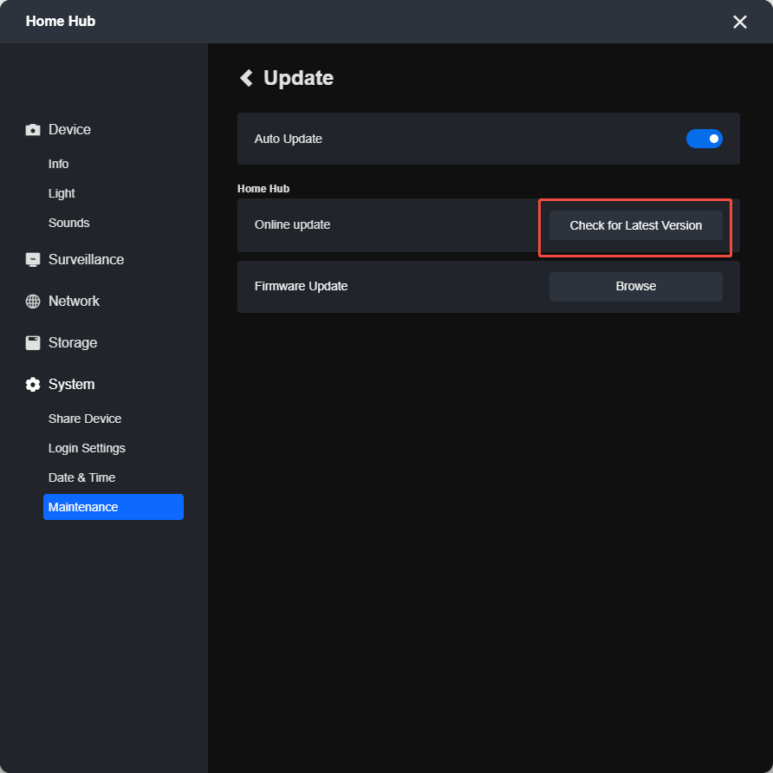Select the Maintenance menu item
The height and width of the screenshot is (773, 773).
click(x=114, y=507)
